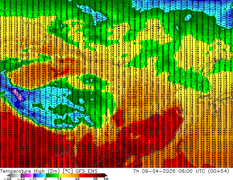The height and width of the screenshot is (180, 233).
Task: Click the pale pink legend swatch near -10
Action: (32, 175)
